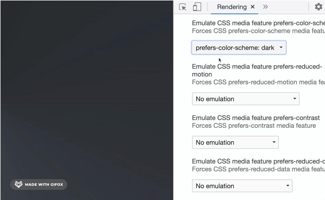Click the Emulate prefers-reduced-motion heading text
This screenshot has height=200, width=325.
(x=257, y=70)
